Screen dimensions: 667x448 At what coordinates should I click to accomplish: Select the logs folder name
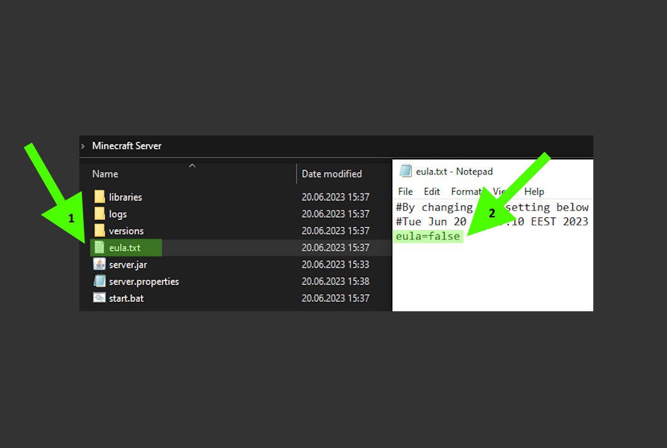(x=118, y=214)
